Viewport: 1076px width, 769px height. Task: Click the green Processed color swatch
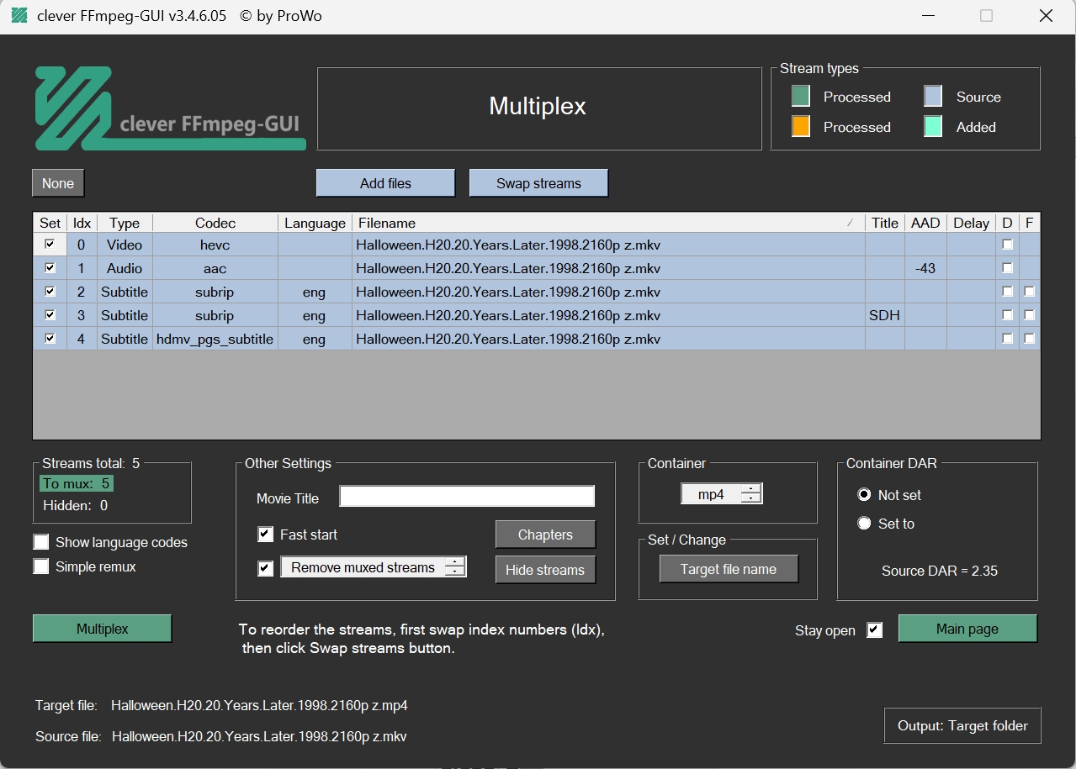800,97
